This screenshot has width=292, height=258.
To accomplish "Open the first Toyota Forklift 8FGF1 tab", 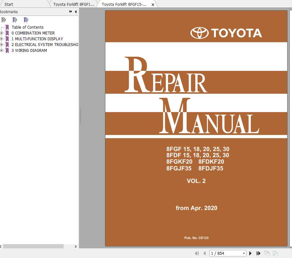I will pyautogui.click(x=73, y=4).
